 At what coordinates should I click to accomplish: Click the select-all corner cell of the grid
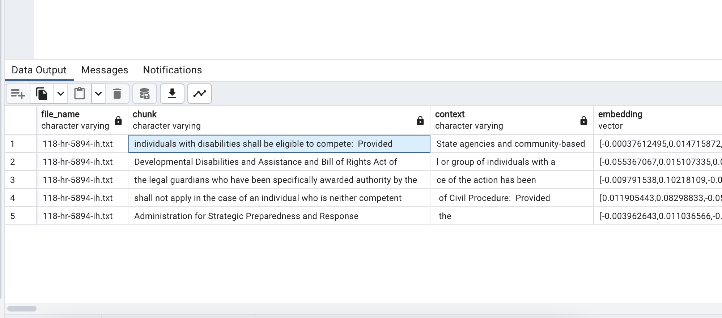21,120
